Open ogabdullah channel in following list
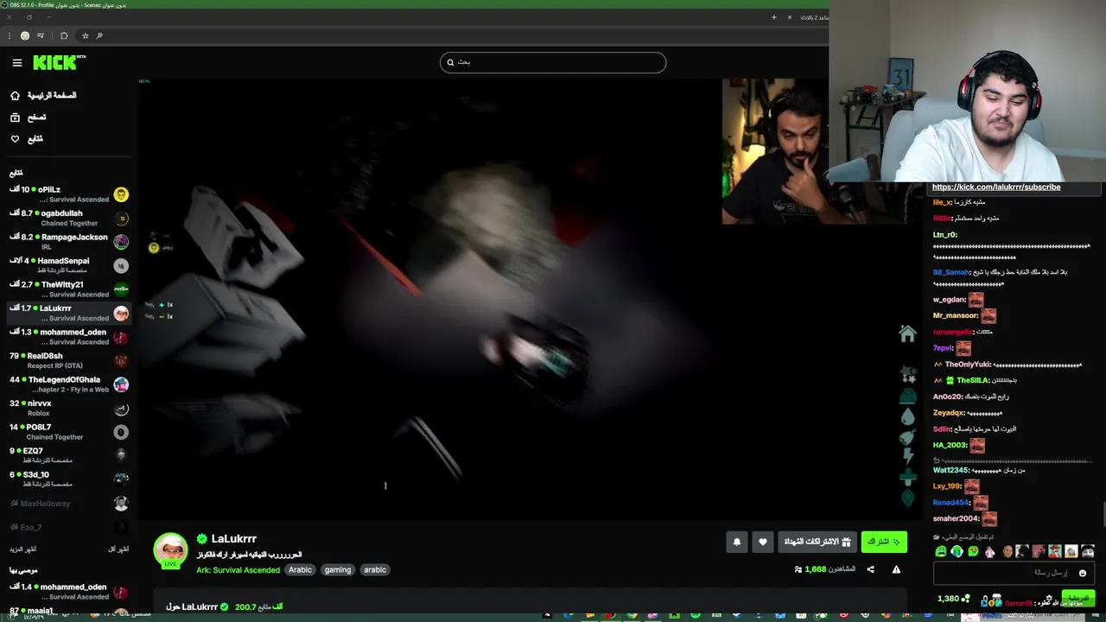 pos(69,218)
